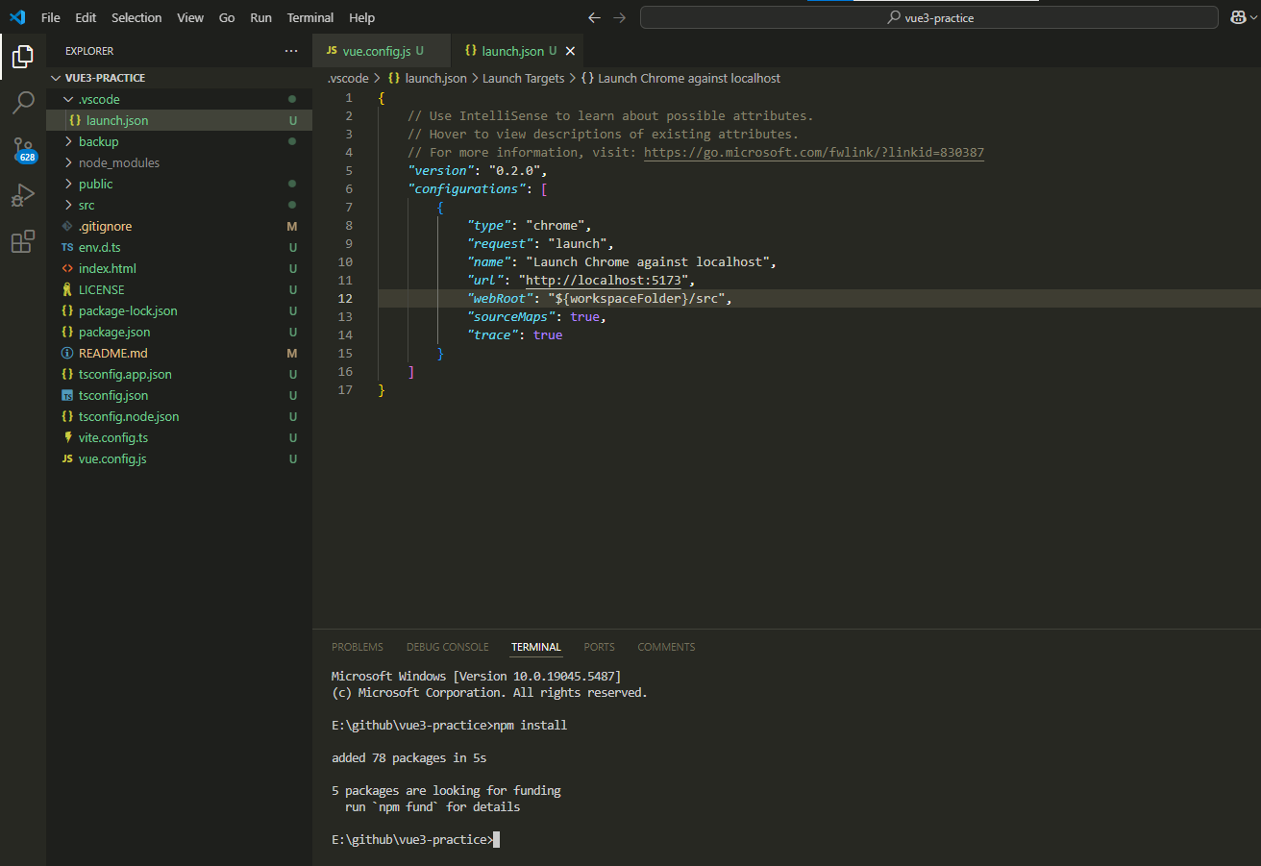Expand the src folder
1261x866 pixels.
tap(88, 204)
